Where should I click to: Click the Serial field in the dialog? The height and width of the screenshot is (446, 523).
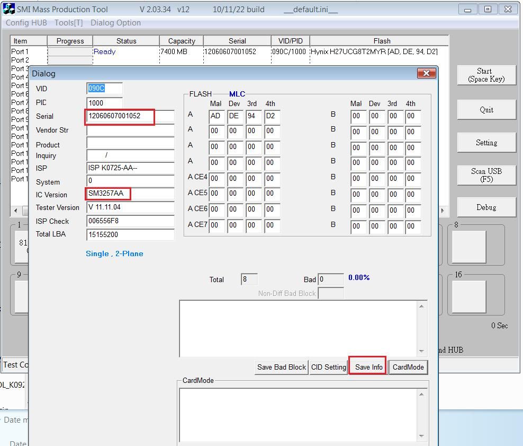coord(130,116)
